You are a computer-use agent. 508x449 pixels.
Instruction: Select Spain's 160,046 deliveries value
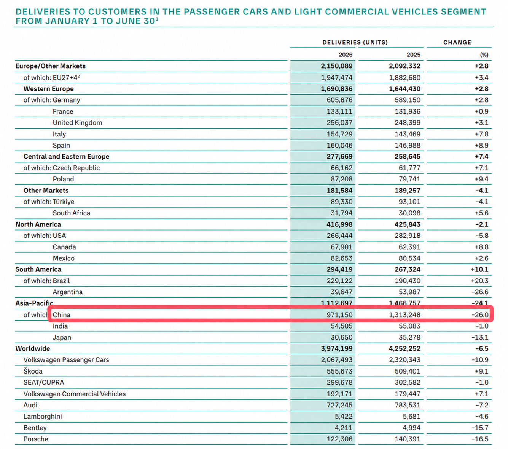click(339, 145)
